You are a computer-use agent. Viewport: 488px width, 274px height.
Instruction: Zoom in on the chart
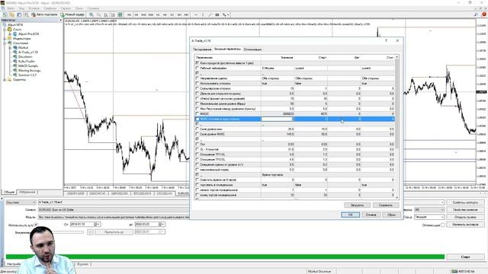pyautogui.click(x=91, y=14)
